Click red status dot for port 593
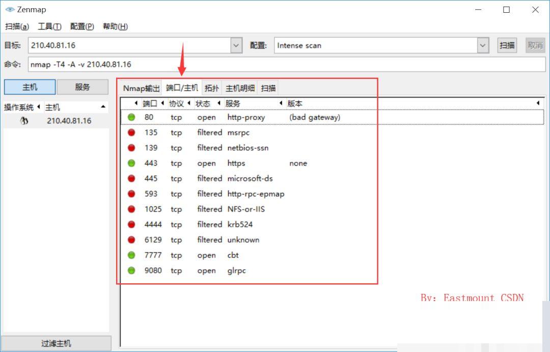550x352 pixels. pos(131,194)
